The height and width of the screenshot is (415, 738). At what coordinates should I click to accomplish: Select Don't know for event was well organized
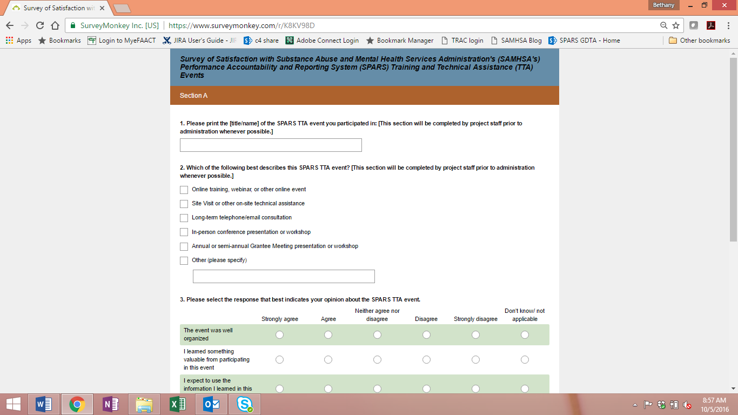coord(525,335)
